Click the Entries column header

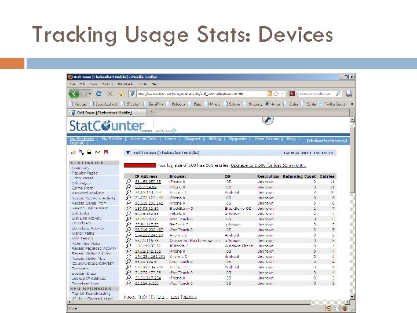327,176
